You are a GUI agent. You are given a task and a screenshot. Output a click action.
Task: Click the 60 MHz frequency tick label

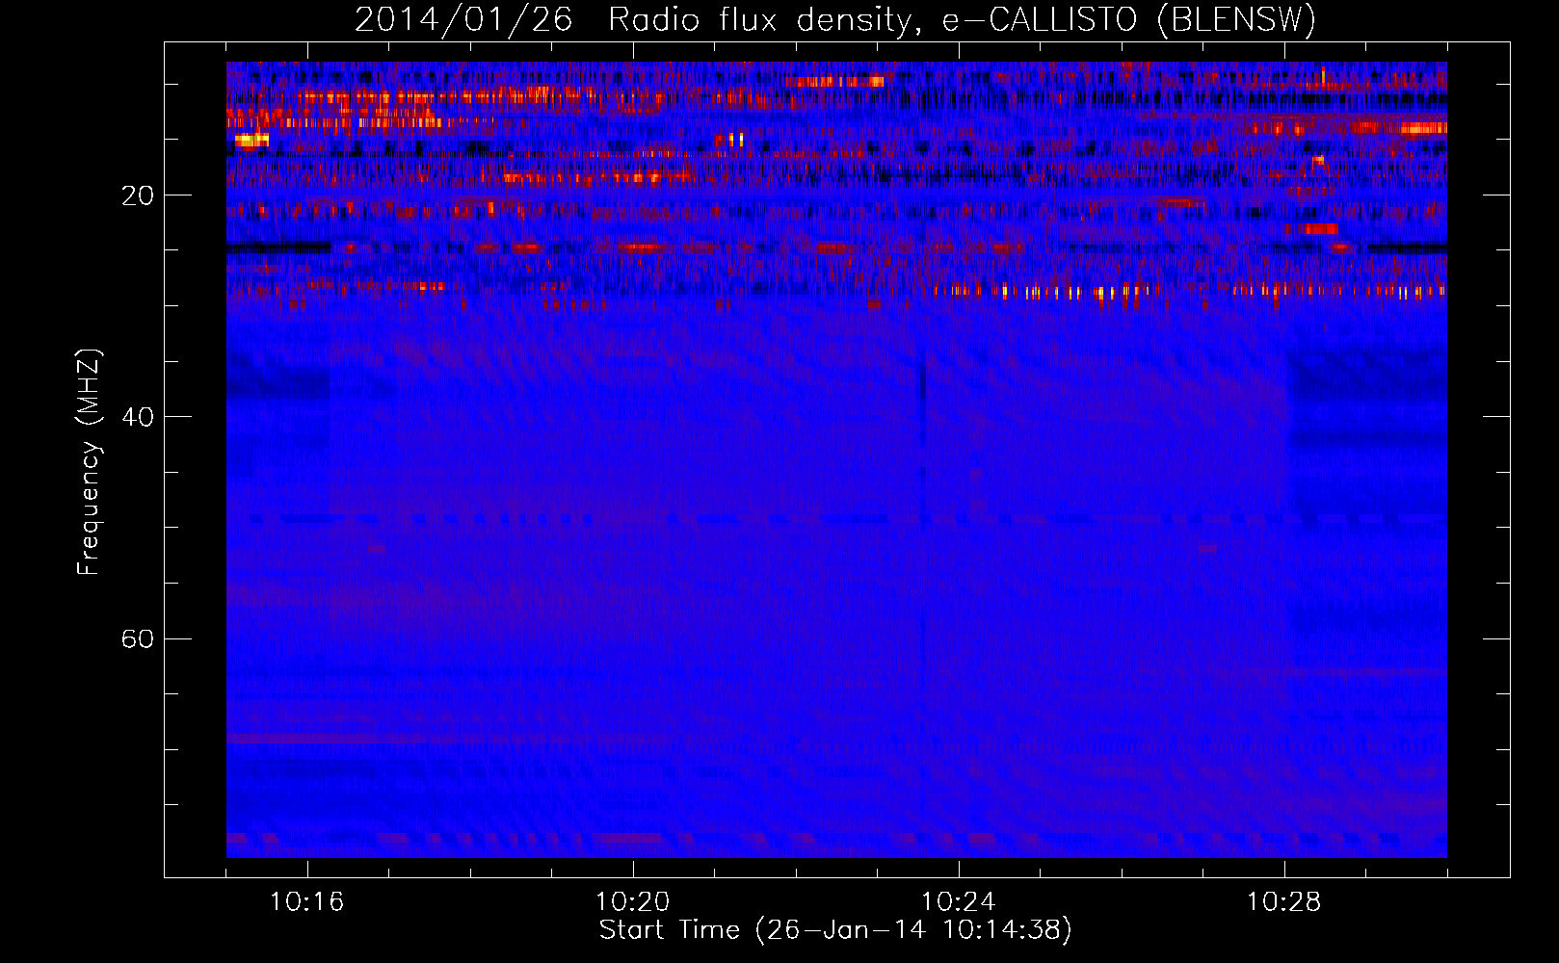[x=137, y=638]
